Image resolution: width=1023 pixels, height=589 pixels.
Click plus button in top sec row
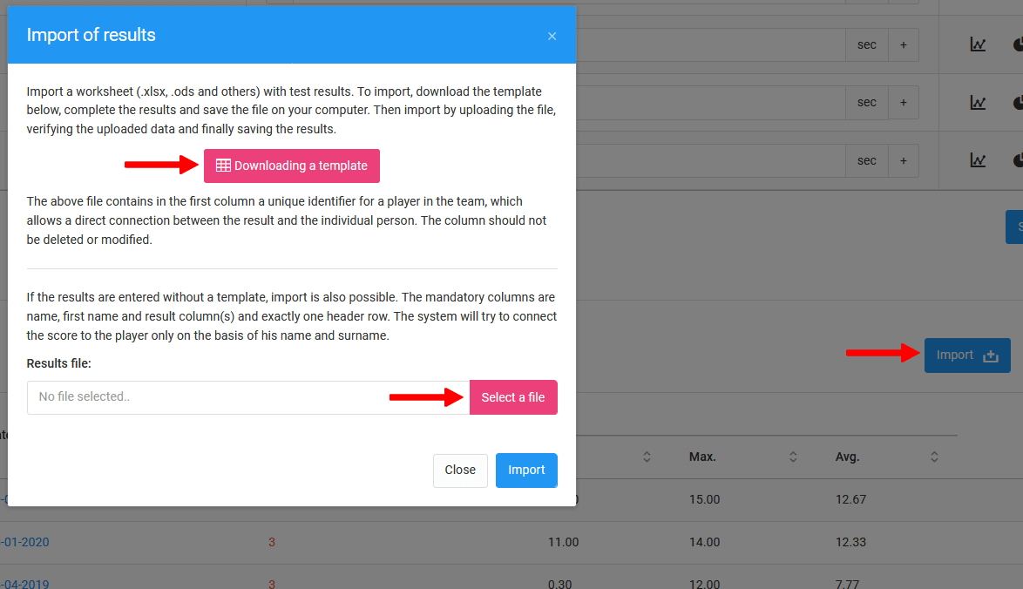coord(903,44)
